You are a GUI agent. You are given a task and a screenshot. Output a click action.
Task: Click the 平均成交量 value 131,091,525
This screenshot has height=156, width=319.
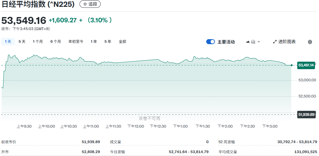pos(306,152)
